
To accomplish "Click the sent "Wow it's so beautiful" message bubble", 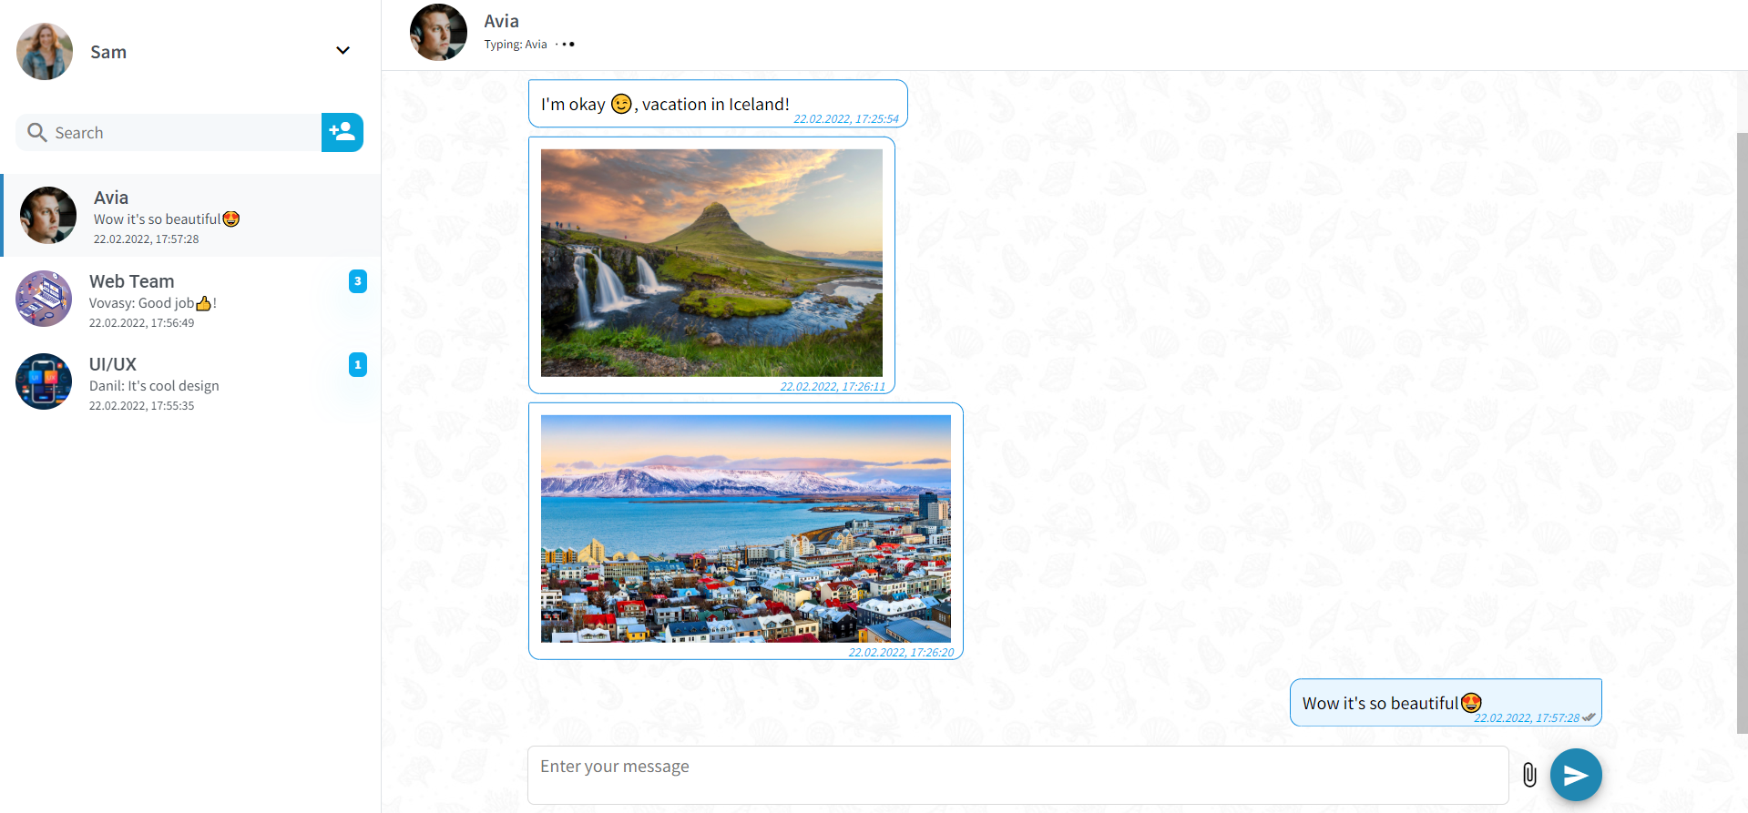I will (x=1446, y=703).
